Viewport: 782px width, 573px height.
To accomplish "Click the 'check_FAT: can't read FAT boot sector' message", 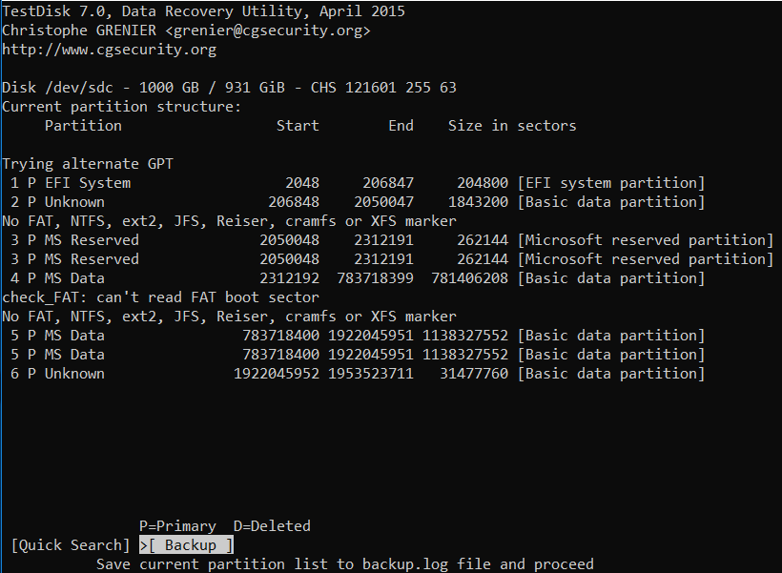I will [160, 297].
